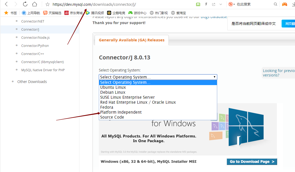Click the MySQL dolphin Windows logo image

[x=246, y=127]
